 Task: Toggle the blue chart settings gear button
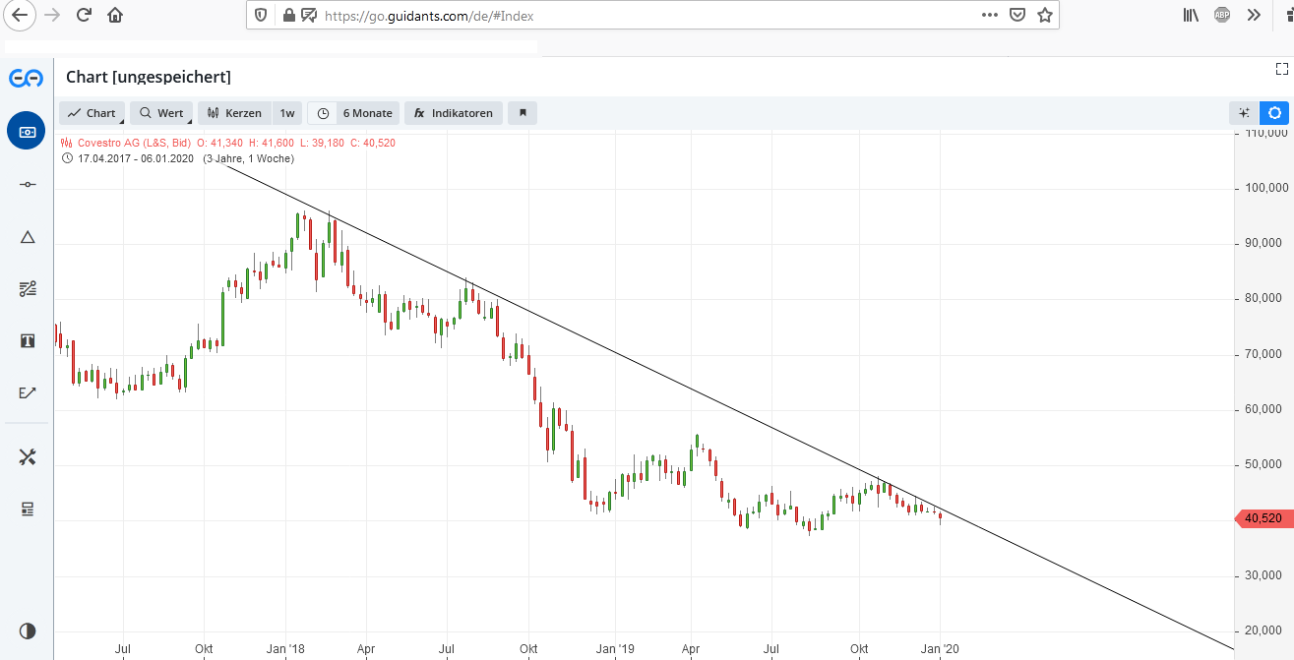coord(1274,113)
